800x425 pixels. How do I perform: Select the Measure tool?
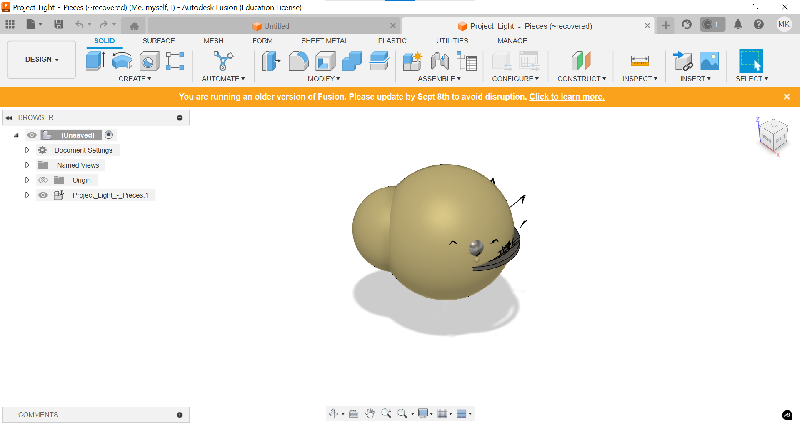click(x=640, y=61)
